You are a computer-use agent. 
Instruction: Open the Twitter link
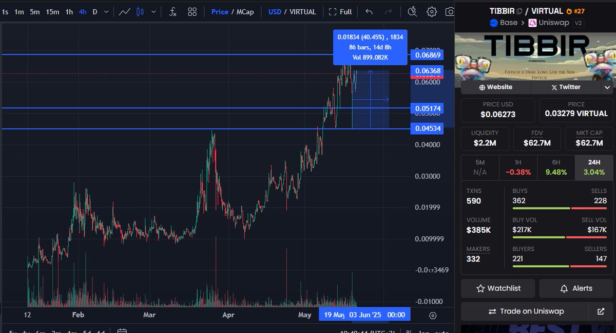tap(566, 87)
